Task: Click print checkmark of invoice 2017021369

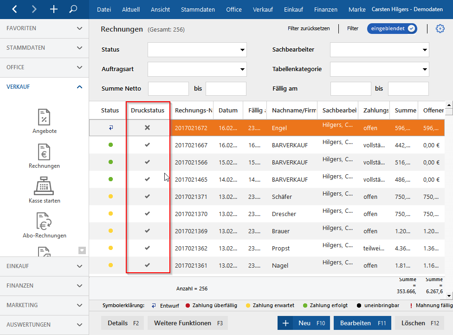Action: tap(147, 231)
